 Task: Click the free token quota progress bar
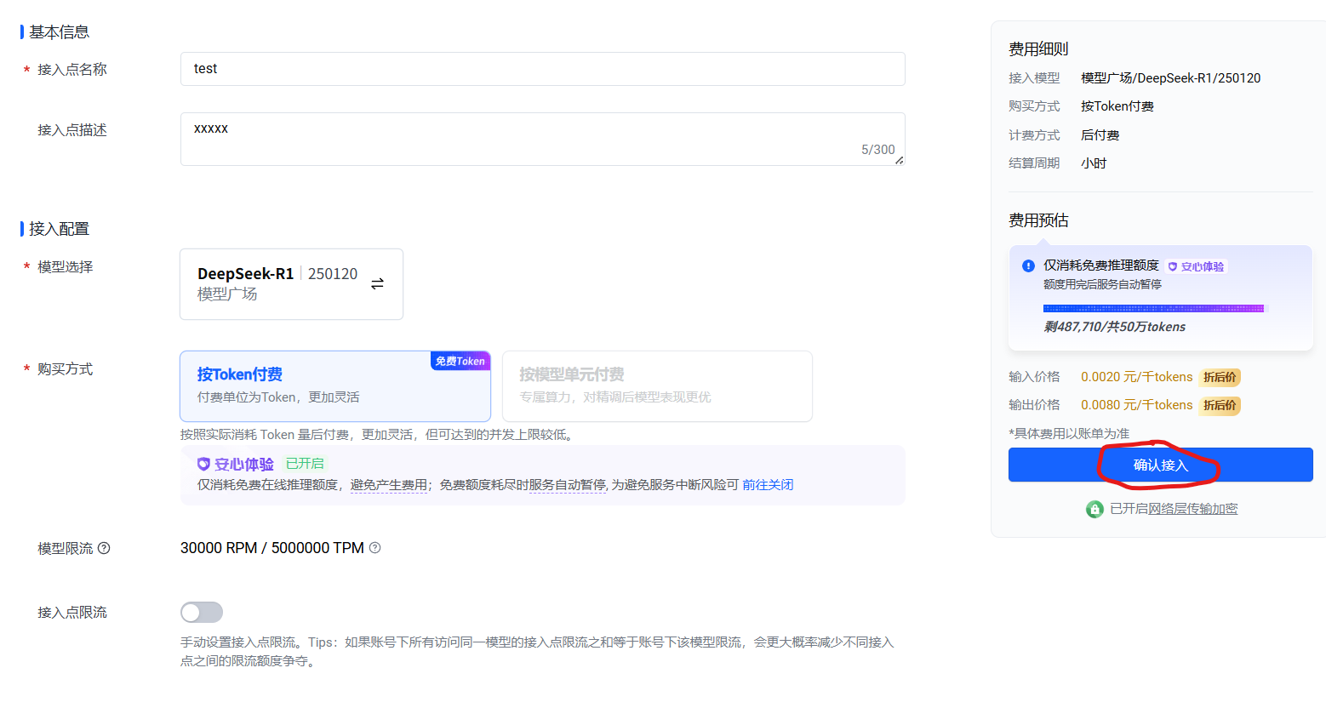pos(1154,308)
